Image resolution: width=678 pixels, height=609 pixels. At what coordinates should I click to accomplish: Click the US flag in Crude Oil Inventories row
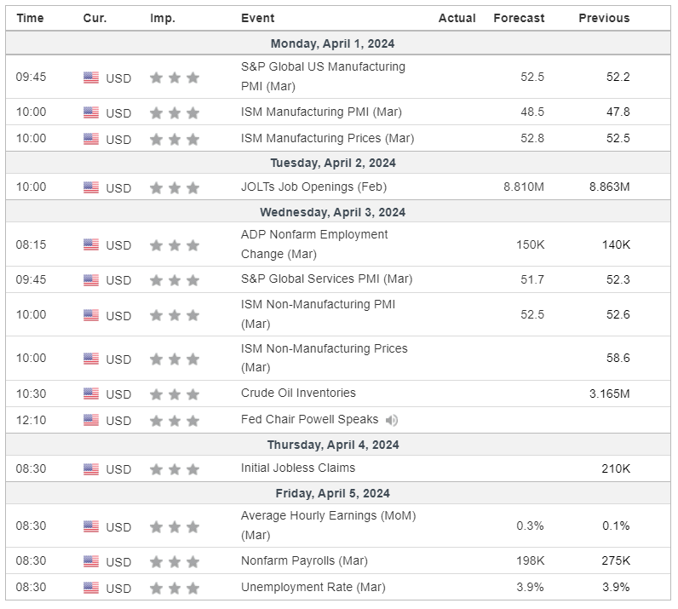pyautogui.click(x=91, y=394)
